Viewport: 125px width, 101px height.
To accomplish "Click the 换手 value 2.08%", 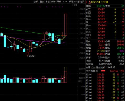I will coord(101,58).
